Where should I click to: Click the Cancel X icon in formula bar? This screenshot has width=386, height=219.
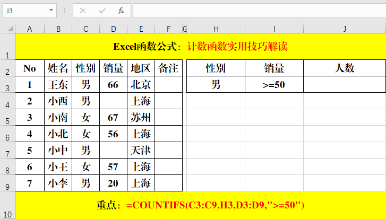coord(83,11)
